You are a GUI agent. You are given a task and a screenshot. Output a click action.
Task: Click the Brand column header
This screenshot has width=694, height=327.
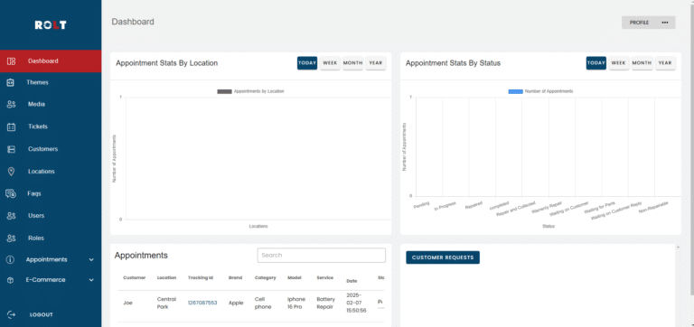coord(236,278)
